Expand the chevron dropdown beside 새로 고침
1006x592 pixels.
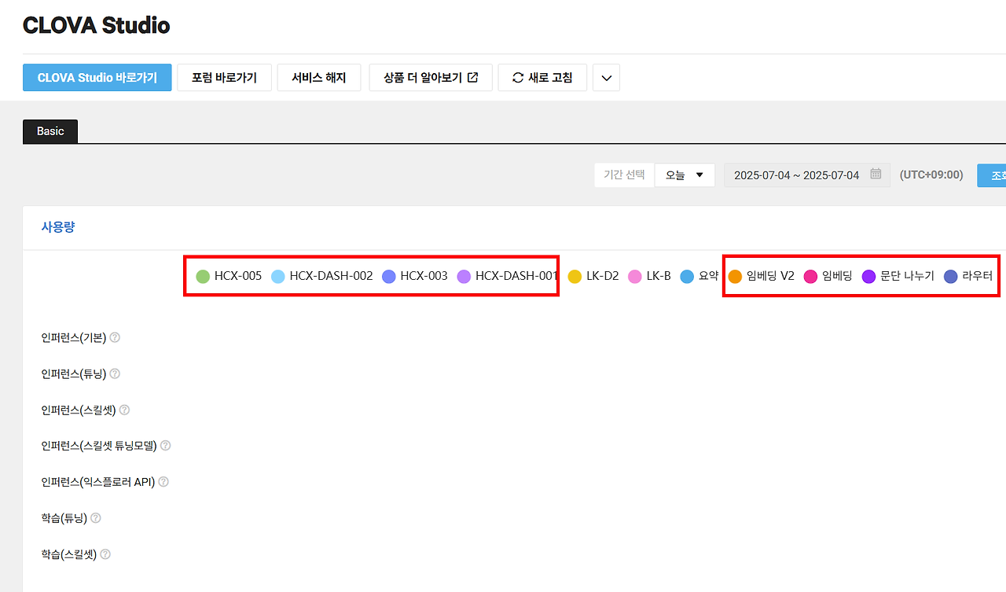[606, 78]
